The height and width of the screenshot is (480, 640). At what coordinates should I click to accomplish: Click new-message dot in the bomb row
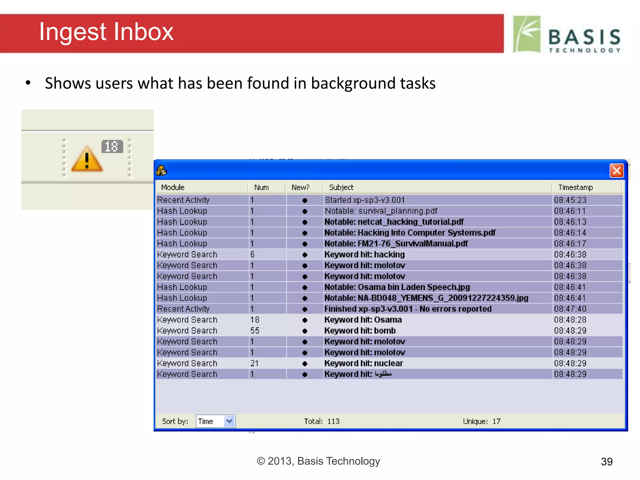tap(305, 331)
